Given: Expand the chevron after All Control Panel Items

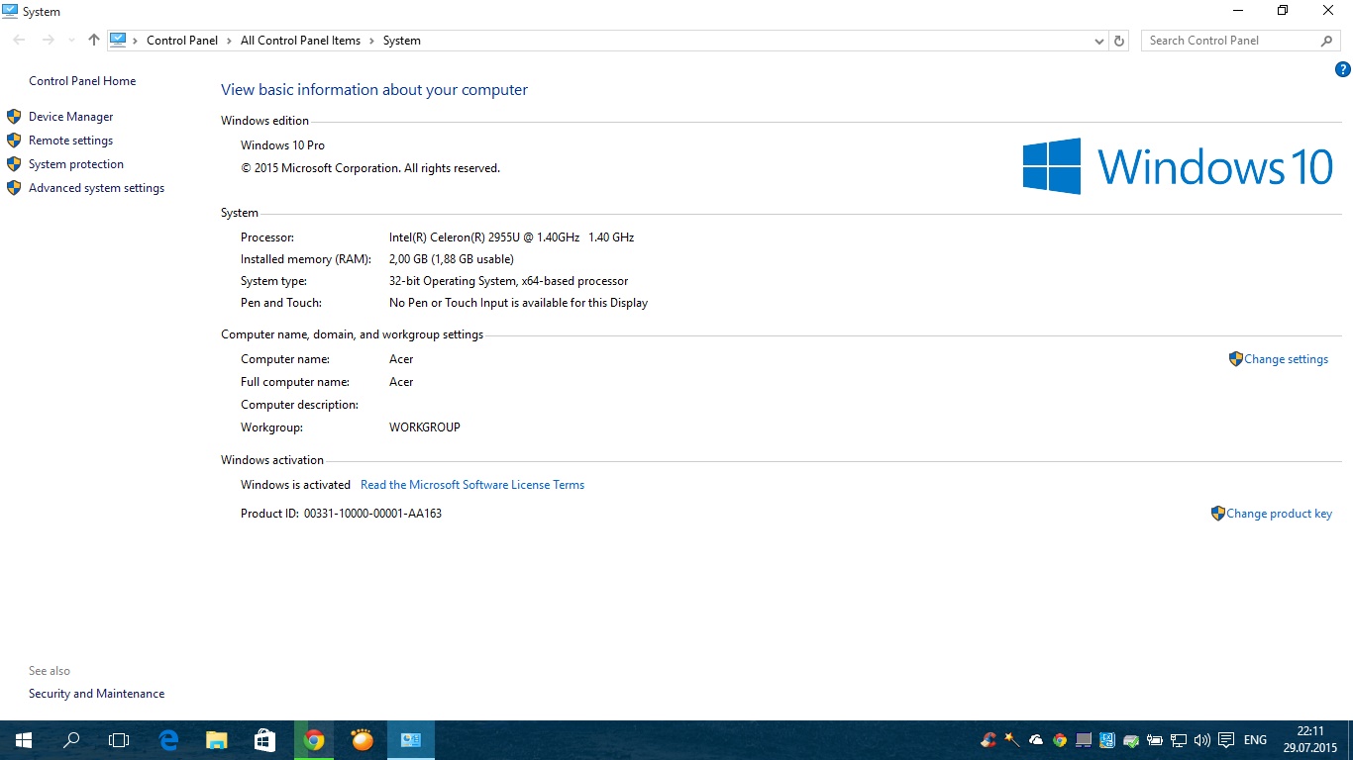Looking at the screenshot, I should (x=371, y=41).
